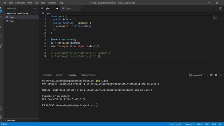Click unsaved dot on 1.php tab
The height and width of the screenshot is (126, 224).
(57, 8)
